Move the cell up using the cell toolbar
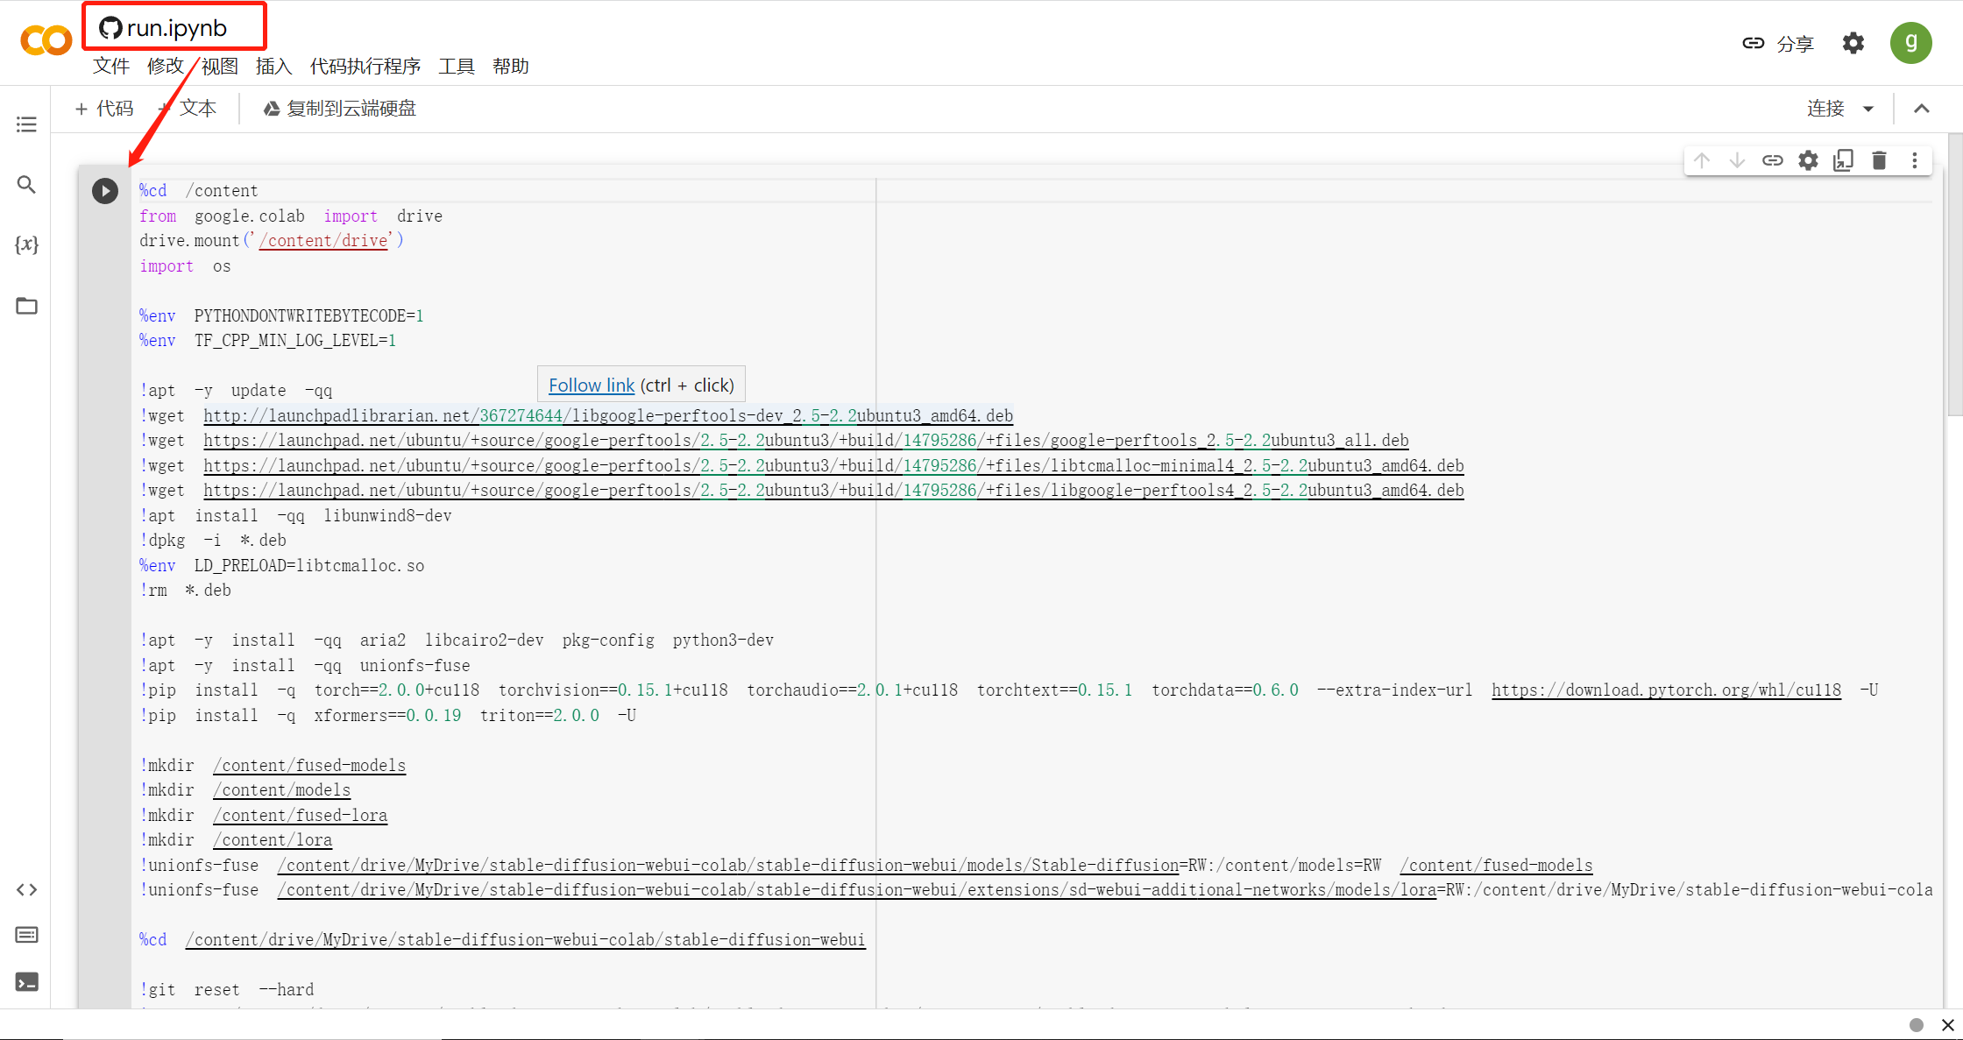The image size is (1963, 1040). 1701,160
